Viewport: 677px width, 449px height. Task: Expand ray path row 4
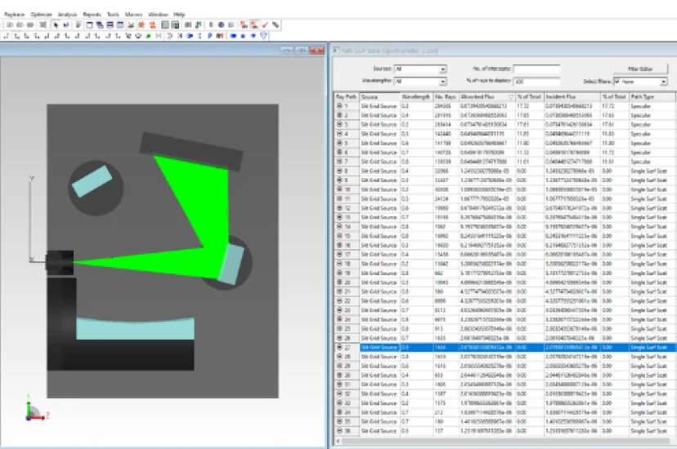pos(339,134)
